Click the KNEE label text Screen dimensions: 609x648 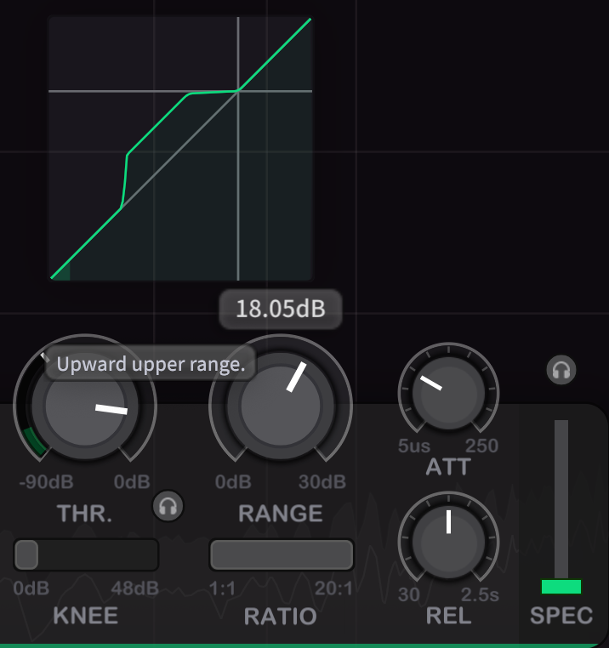tap(85, 616)
